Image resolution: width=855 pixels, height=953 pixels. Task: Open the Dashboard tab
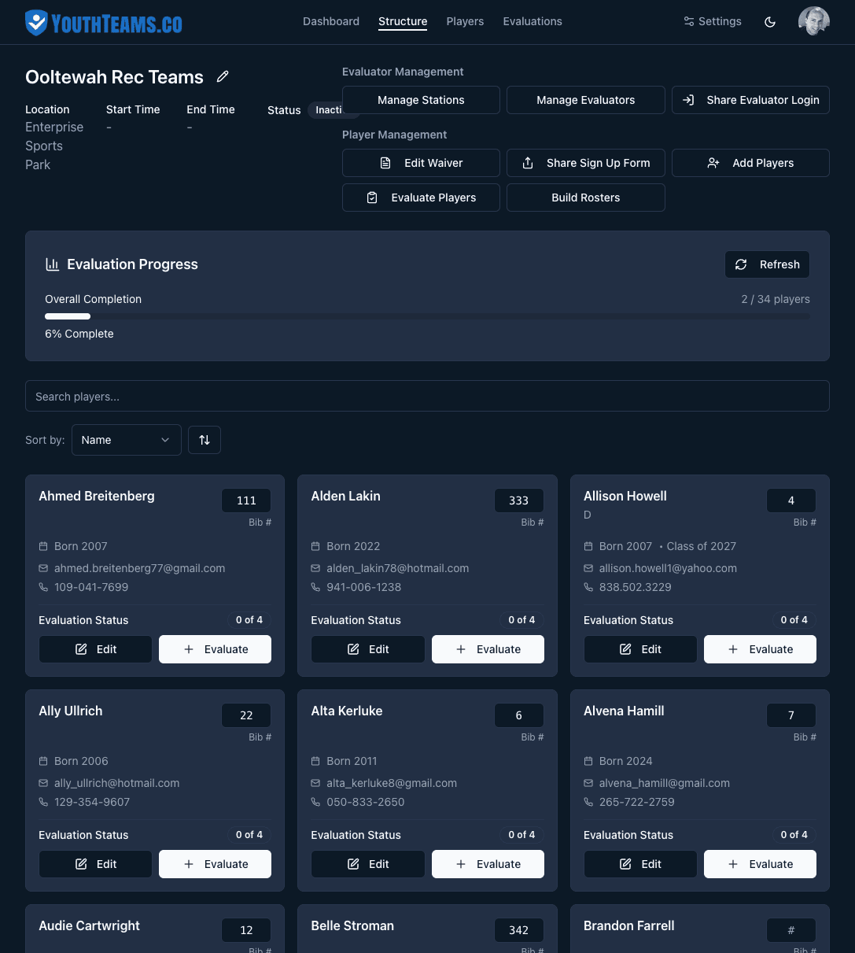point(331,21)
